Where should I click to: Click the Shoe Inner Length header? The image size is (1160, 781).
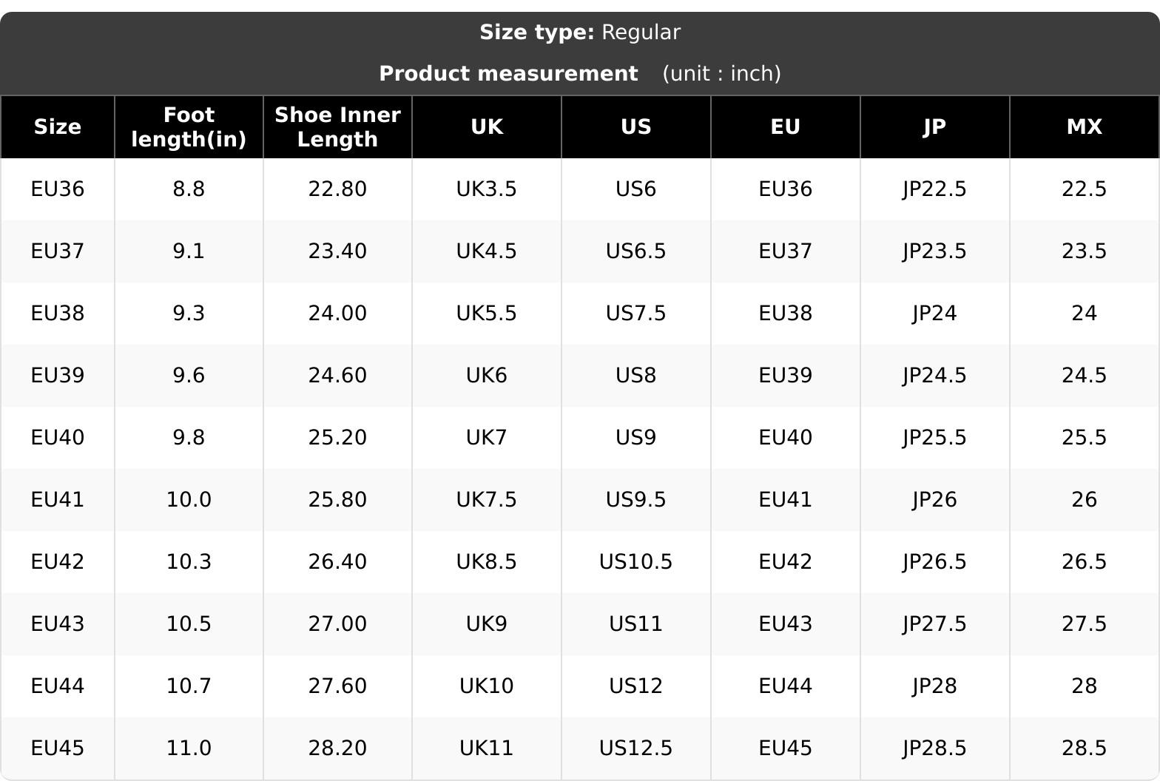tap(337, 127)
